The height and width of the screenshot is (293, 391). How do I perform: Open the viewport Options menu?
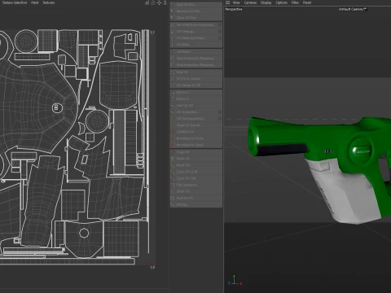(x=282, y=2)
